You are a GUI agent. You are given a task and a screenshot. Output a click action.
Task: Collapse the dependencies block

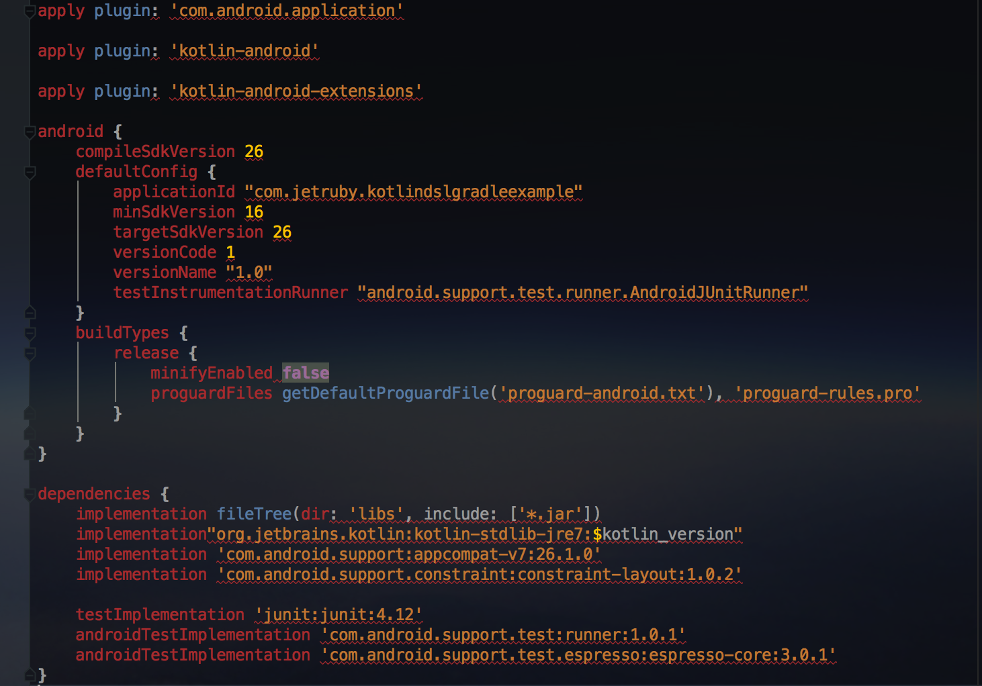pyautogui.click(x=29, y=495)
